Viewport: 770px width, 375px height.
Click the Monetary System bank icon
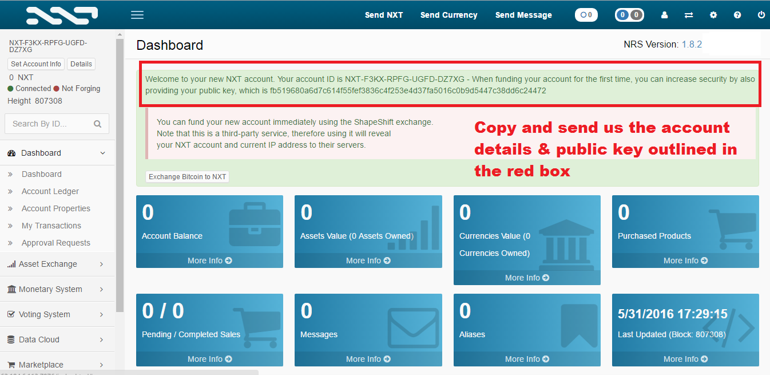coord(11,289)
